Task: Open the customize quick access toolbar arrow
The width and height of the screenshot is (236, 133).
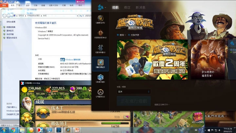Action: point(16,2)
